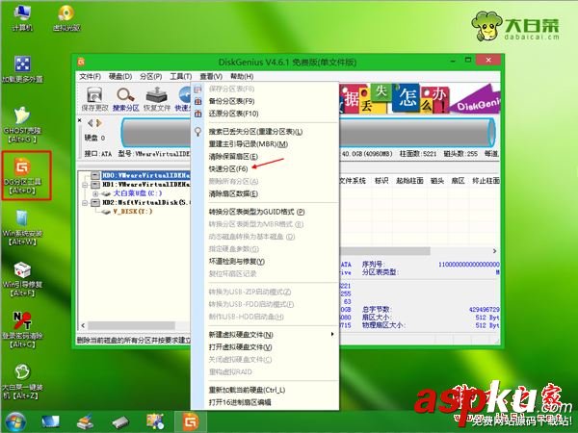Click the 扇区 column header
The width and height of the screenshot is (578, 433).
[459, 181]
